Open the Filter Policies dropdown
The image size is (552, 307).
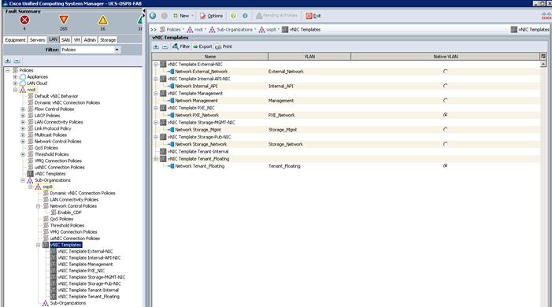click(x=117, y=50)
